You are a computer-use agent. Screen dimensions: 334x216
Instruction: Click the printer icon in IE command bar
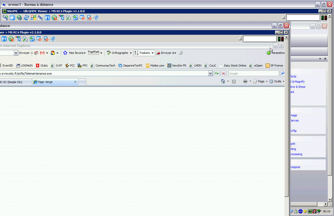tap(245, 81)
